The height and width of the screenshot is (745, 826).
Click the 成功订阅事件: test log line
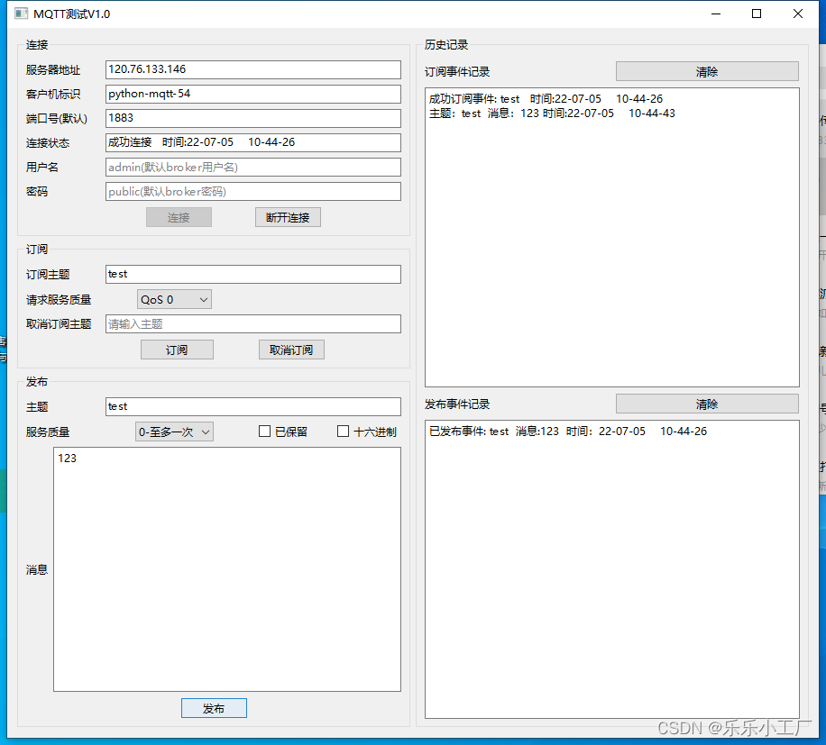(546, 99)
